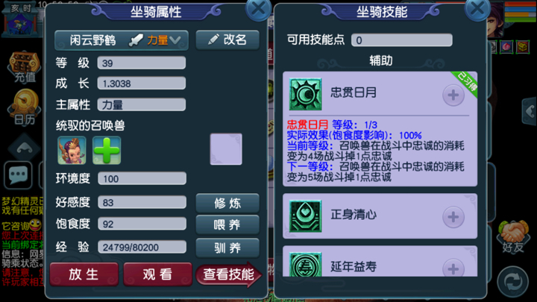
Task: Add a point to 正身清心 skill
Action: coord(453,217)
